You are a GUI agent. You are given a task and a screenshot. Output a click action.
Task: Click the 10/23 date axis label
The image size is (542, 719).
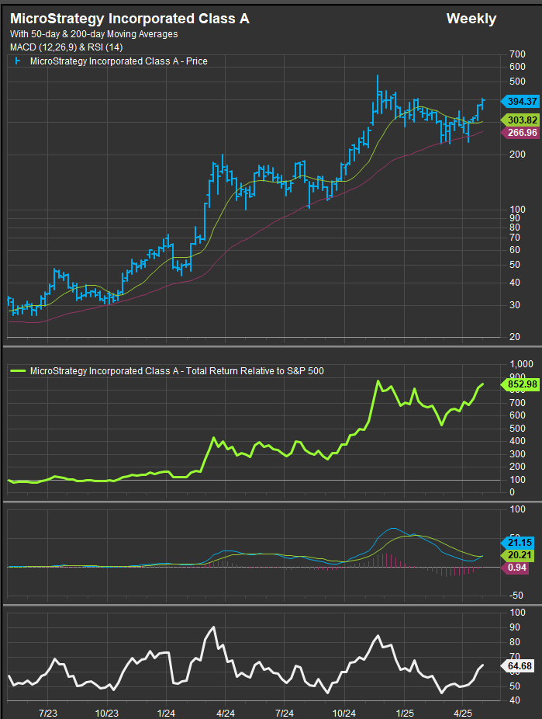(107, 713)
